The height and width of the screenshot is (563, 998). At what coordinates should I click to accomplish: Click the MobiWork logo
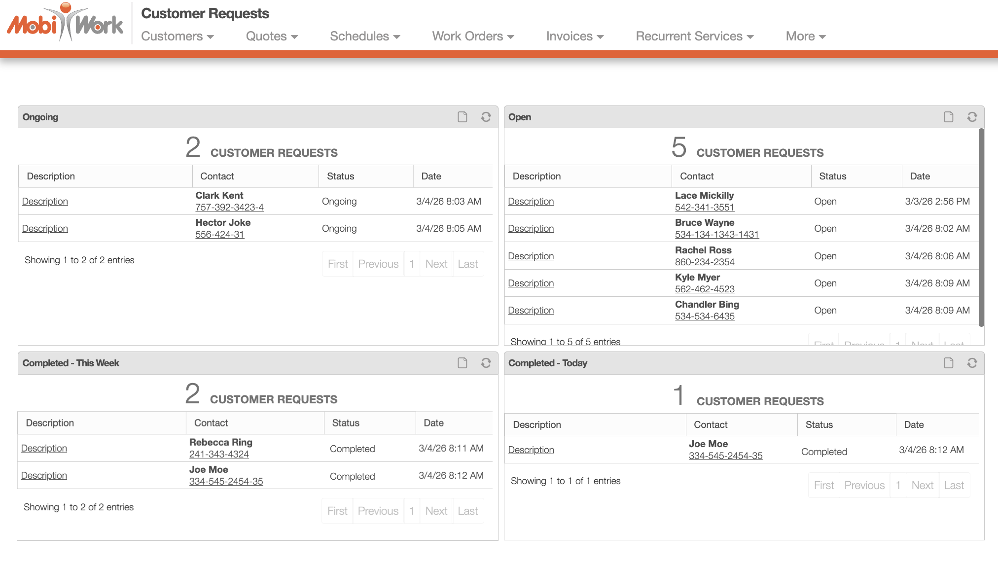[x=65, y=23]
